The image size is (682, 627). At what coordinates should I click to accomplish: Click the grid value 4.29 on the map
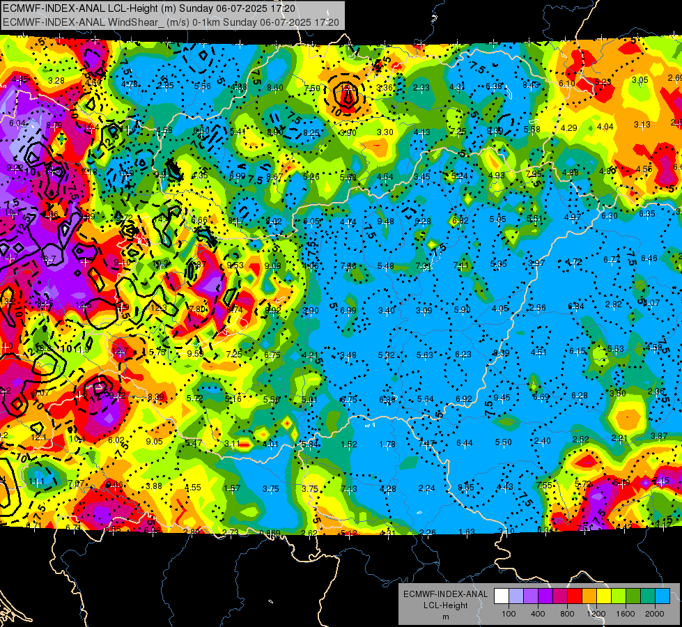[569, 128]
